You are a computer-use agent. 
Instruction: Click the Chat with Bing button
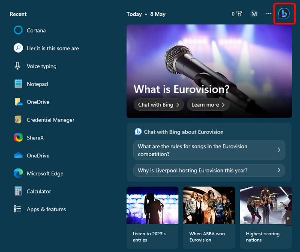(159, 105)
